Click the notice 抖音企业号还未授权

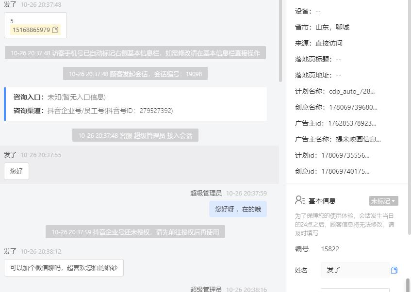pyautogui.click(x=135, y=232)
